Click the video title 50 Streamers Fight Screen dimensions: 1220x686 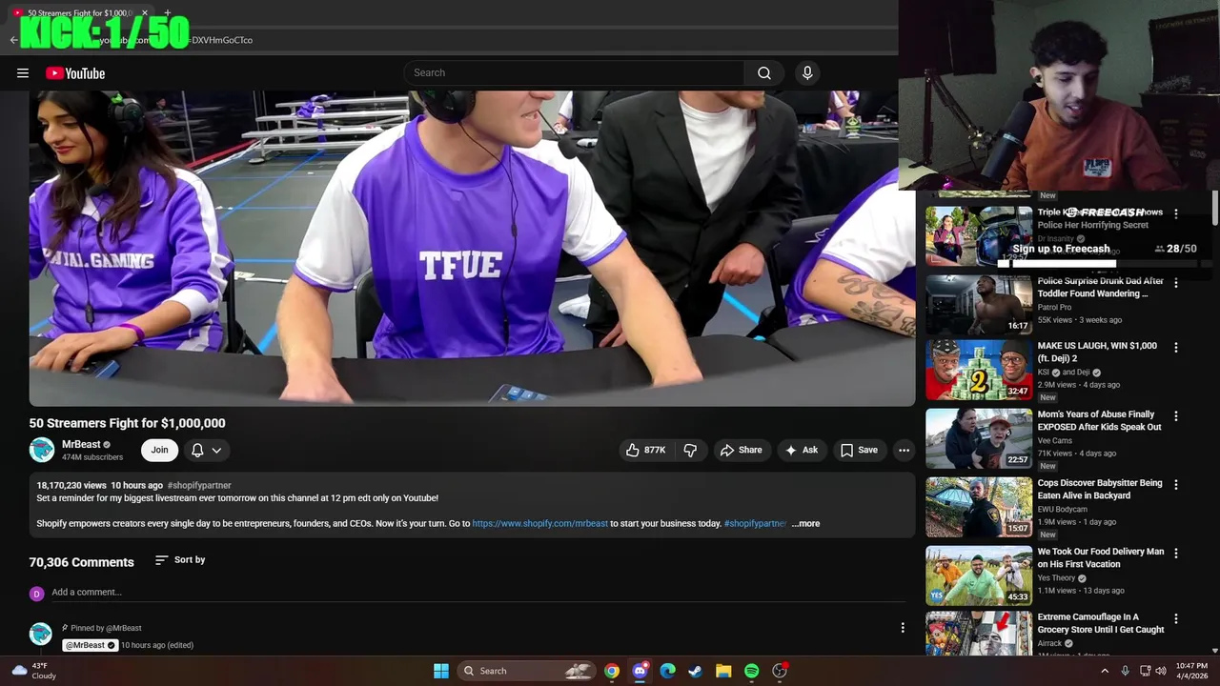[x=127, y=423]
